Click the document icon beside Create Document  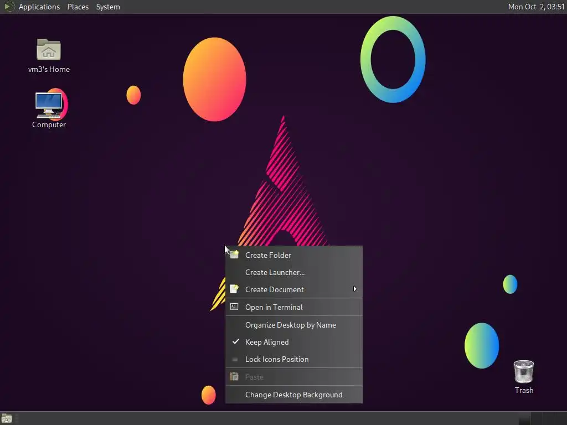click(x=234, y=289)
